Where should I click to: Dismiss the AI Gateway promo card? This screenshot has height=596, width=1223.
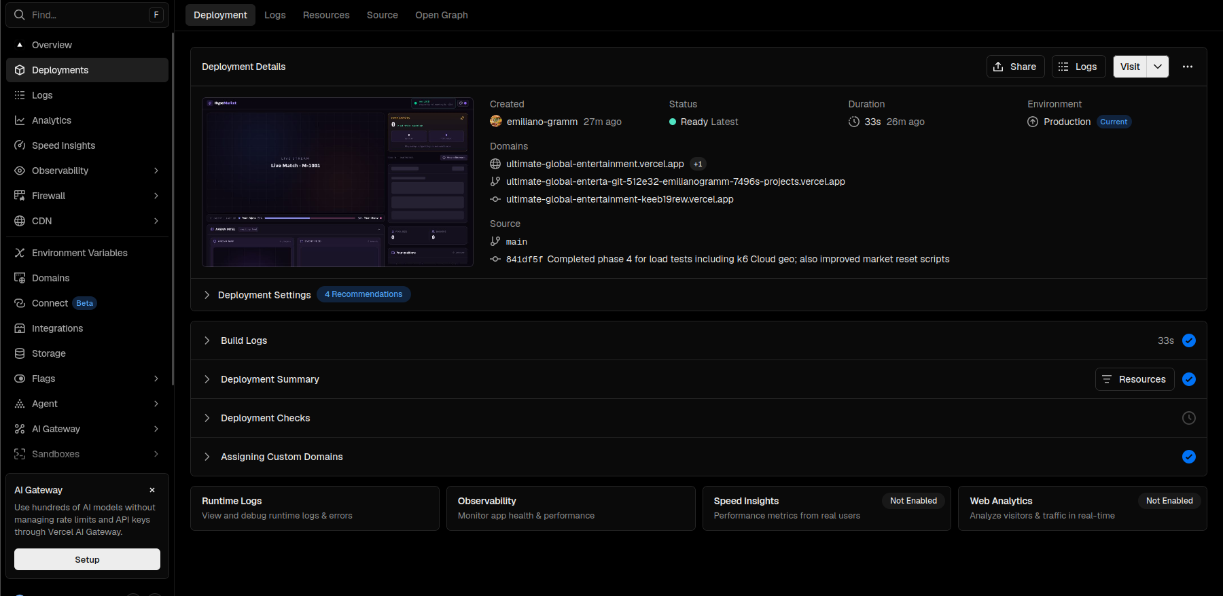pyautogui.click(x=152, y=490)
